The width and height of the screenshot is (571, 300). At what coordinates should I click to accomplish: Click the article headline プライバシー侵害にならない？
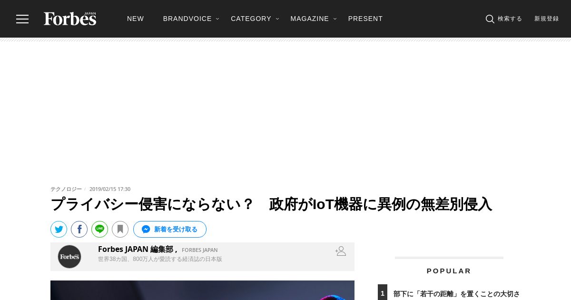271,204
